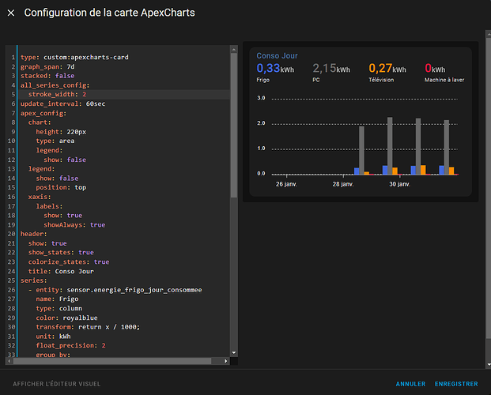Click the 'type: area' line
The width and height of the screenshot is (491, 395).
point(55,141)
